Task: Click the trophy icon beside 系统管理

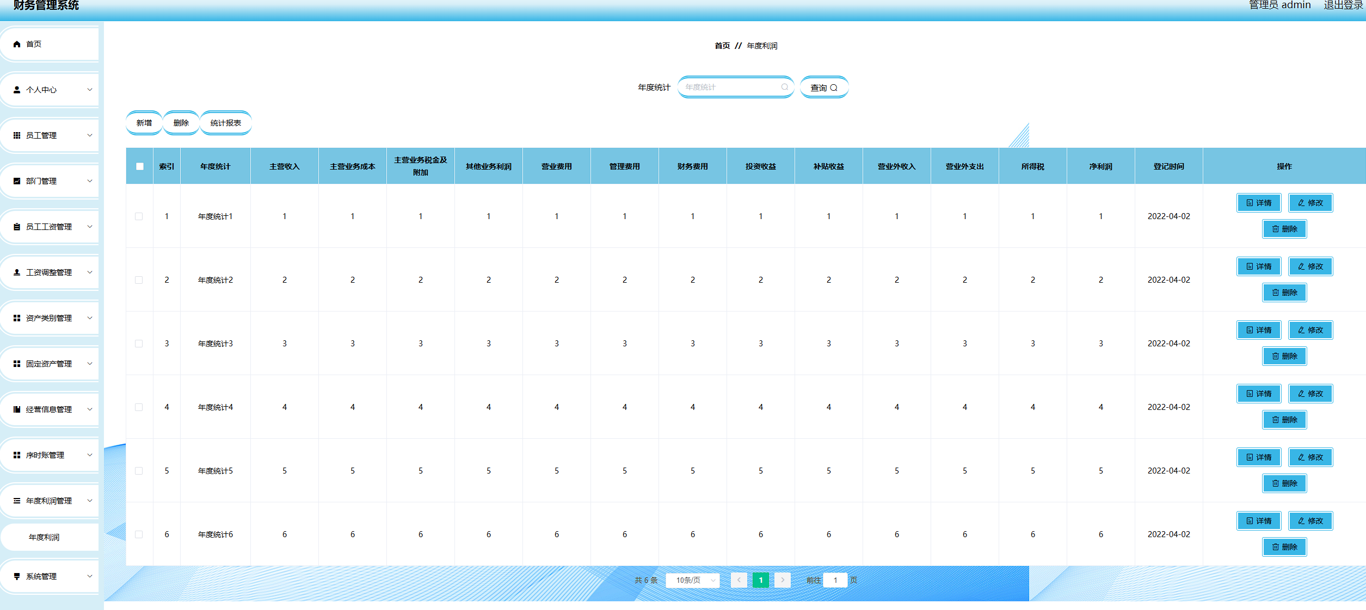Action: click(17, 576)
